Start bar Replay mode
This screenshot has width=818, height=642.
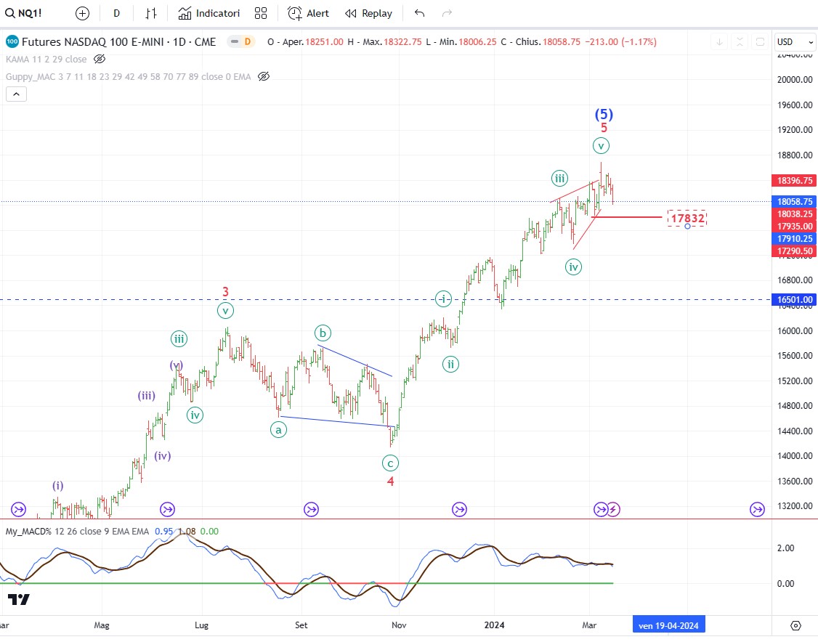(x=369, y=13)
